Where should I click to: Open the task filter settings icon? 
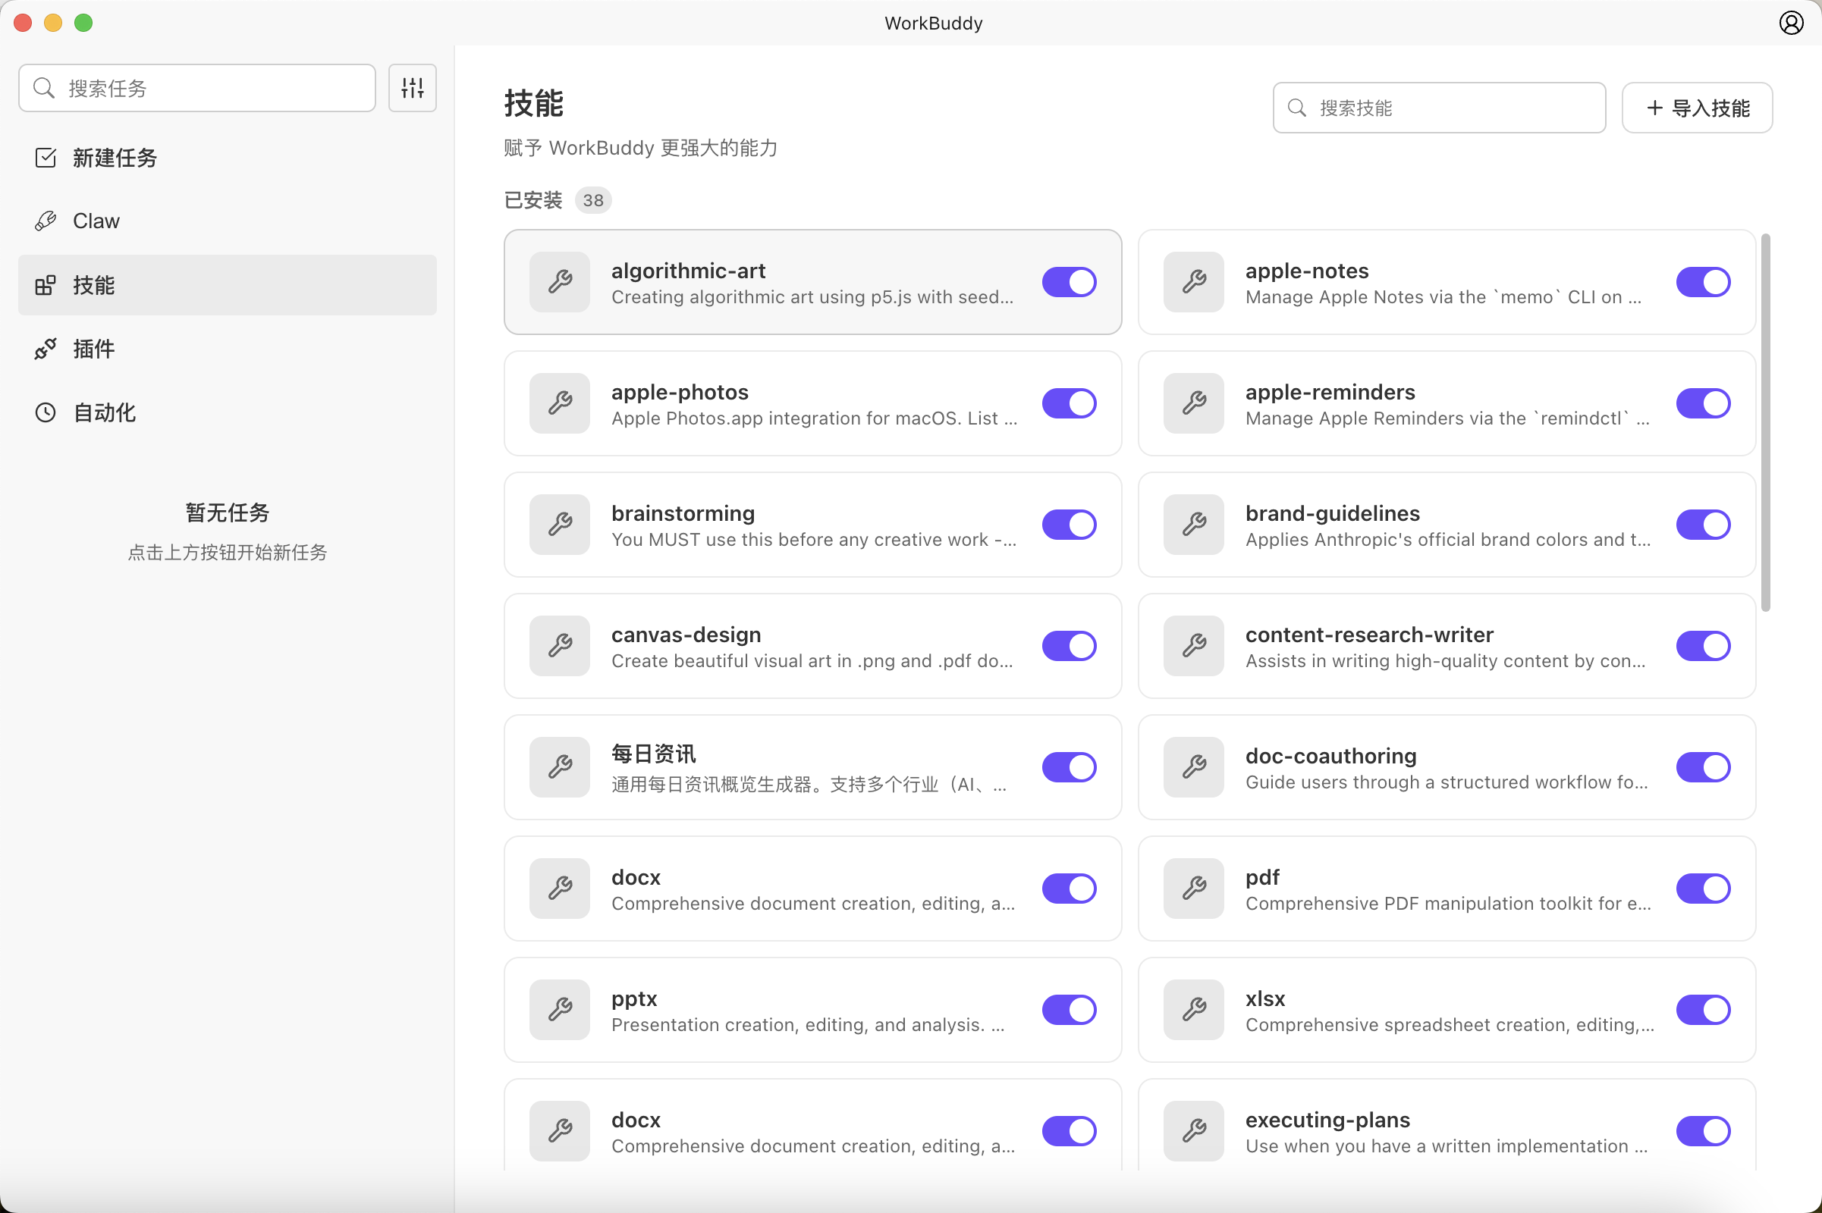pyautogui.click(x=413, y=88)
